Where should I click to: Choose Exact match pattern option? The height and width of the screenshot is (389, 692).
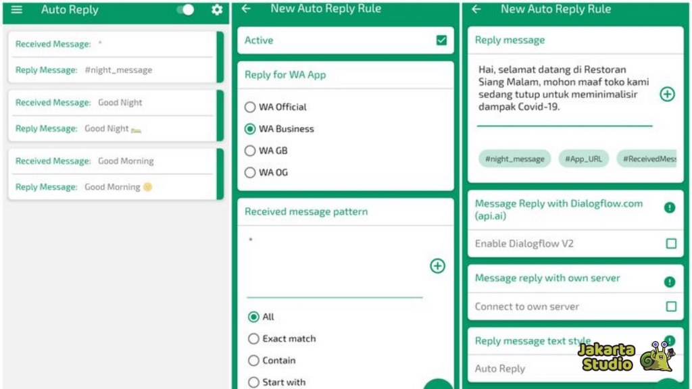(253, 339)
